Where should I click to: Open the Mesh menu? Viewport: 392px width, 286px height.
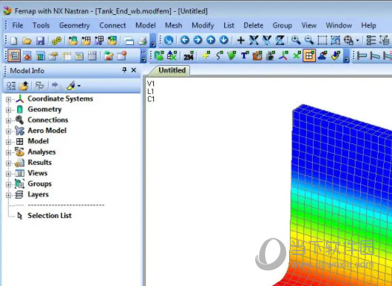tap(174, 25)
